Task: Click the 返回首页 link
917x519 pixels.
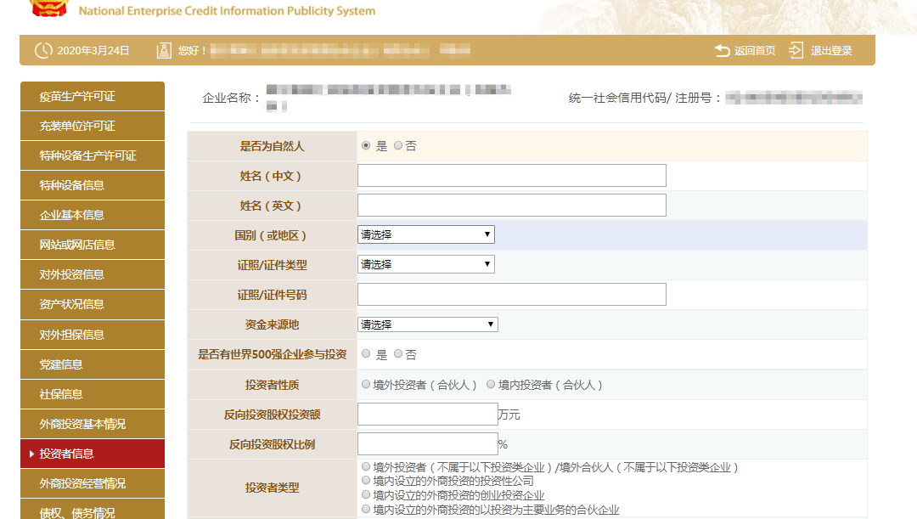Action: click(755, 51)
